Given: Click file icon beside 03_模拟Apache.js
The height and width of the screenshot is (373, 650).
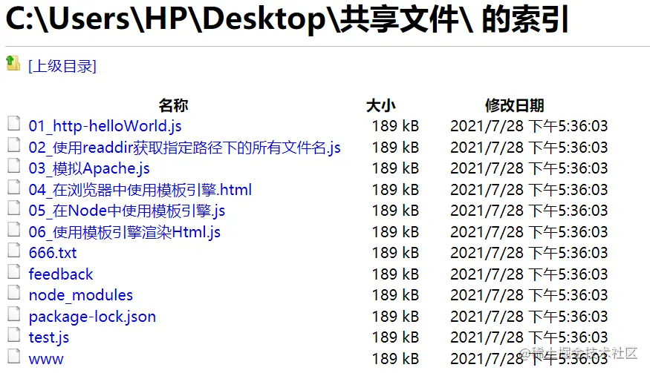Looking at the screenshot, I should click(x=13, y=165).
